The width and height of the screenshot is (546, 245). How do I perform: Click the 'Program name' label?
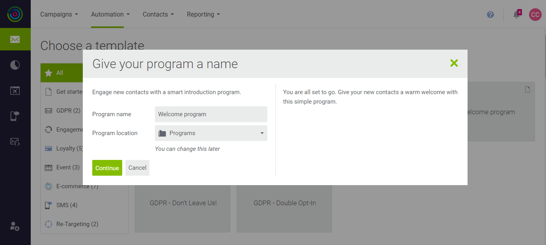[x=112, y=114]
